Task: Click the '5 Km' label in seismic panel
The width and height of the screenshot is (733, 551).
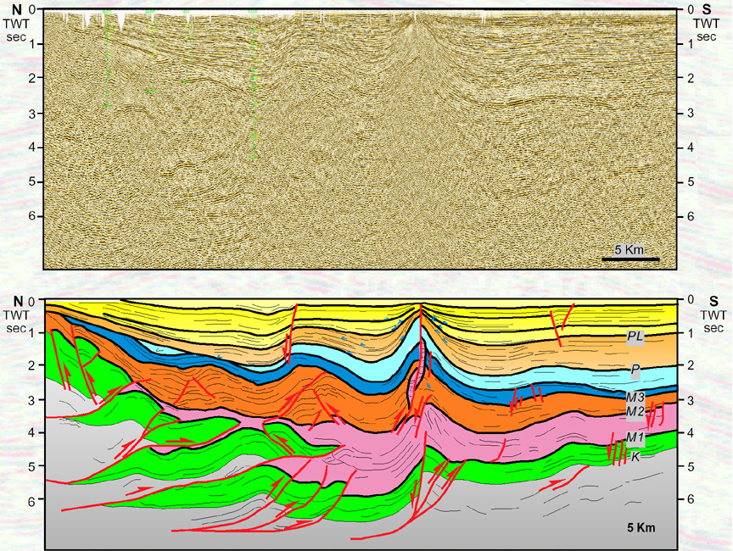Action: 629,250
